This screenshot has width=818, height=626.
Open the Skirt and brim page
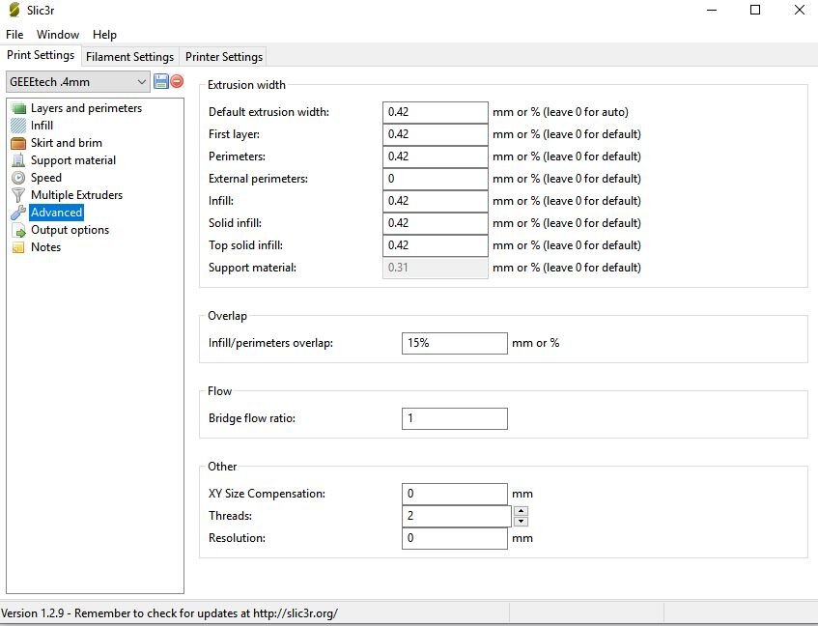point(67,143)
